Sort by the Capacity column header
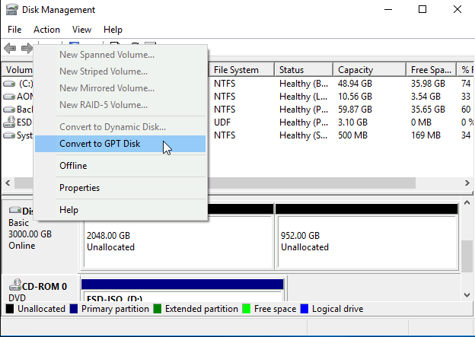 tap(369, 70)
